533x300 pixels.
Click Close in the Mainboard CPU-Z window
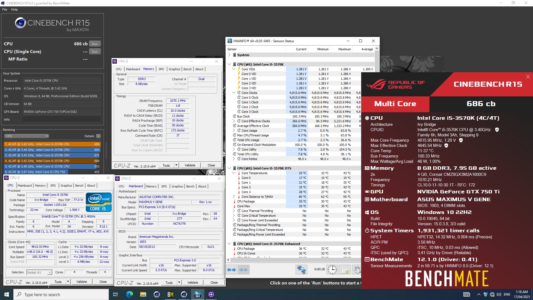(x=214, y=282)
